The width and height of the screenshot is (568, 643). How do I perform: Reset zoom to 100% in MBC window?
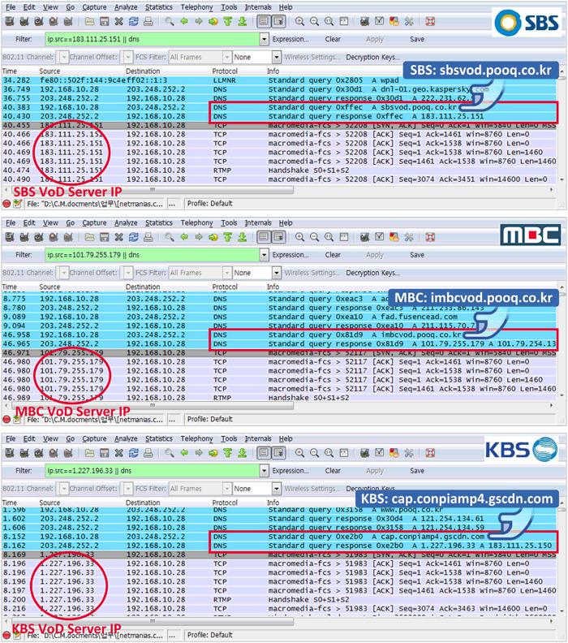[329, 236]
